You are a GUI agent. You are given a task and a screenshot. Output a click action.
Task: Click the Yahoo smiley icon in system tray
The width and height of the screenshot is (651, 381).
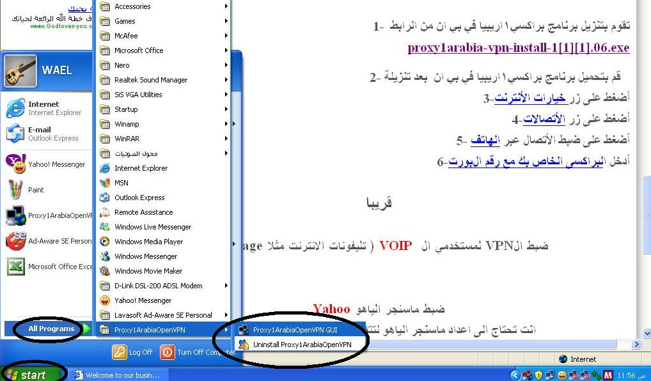[x=562, y=375]
